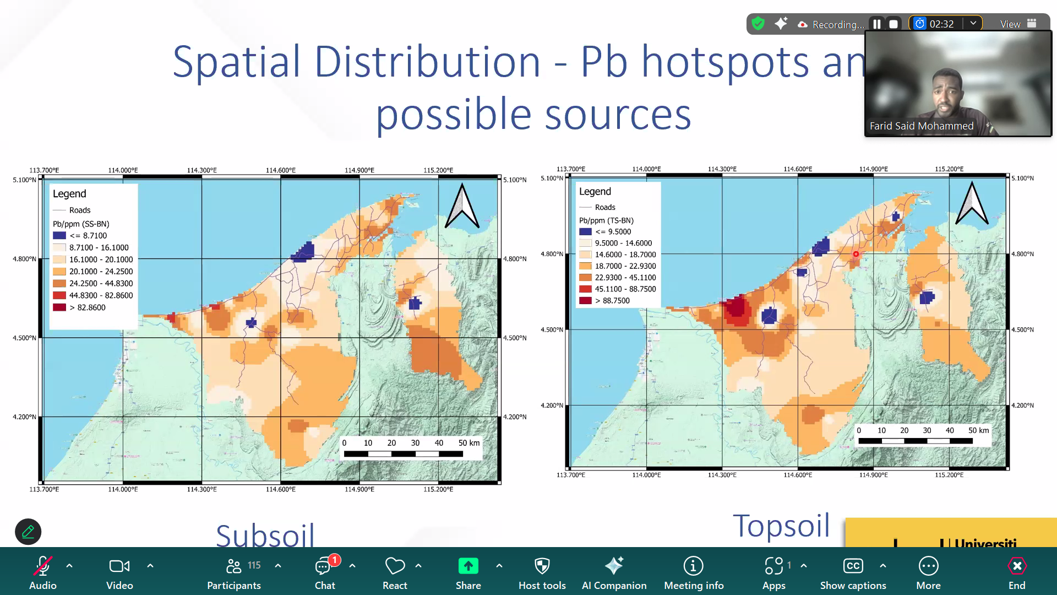Open the Zoom Apps panel
1057x595 pixels.
point(774,571)
